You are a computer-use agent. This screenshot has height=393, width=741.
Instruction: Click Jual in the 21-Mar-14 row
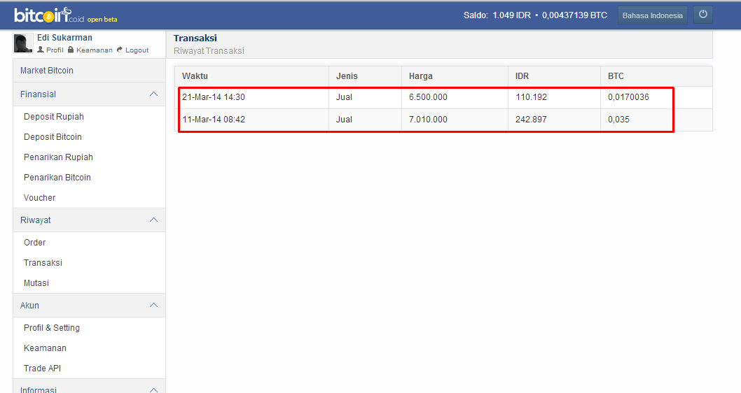point(344,97)
